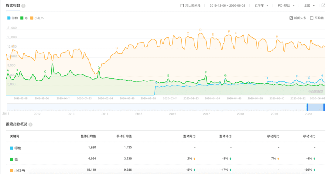Click the 2016 year label on timeline
This screenshot has height=174, width=328.
tap(173, 114)
